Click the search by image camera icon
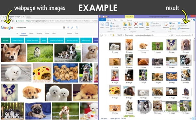Image resolution: width=196 pixels, height=120 pixels. (64, 28)
